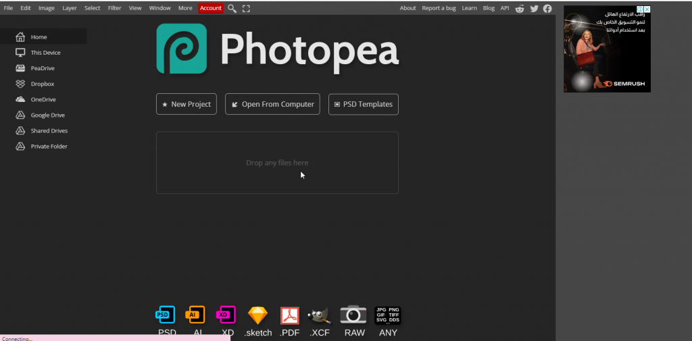Select OneDrive label in sidebar
The height and width of the screenshot is (341, 692).
click(x=43, y=100)
